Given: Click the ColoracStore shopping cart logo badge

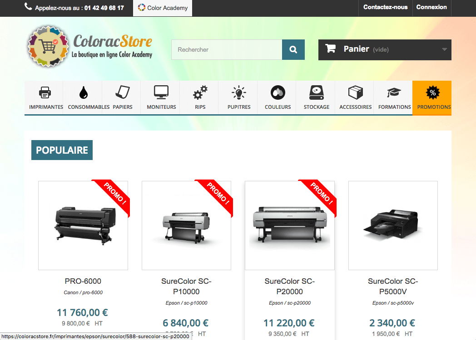Looking at the screenshot, I should 48,46.
